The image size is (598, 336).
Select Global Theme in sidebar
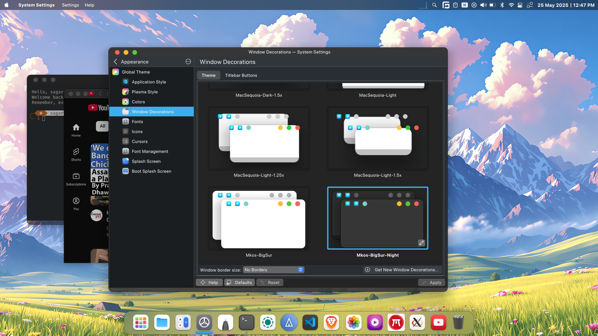136,72
